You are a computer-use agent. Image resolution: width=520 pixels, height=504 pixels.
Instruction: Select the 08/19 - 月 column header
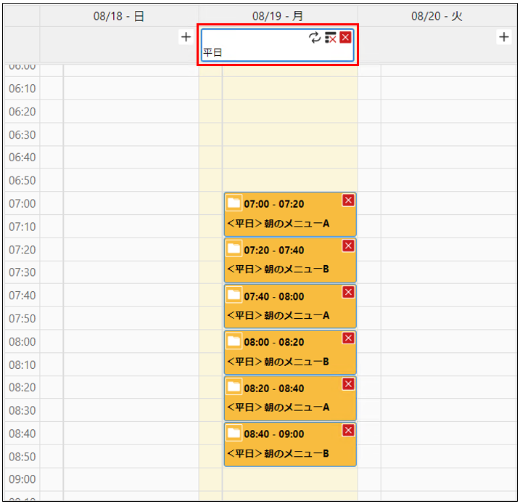278,16
